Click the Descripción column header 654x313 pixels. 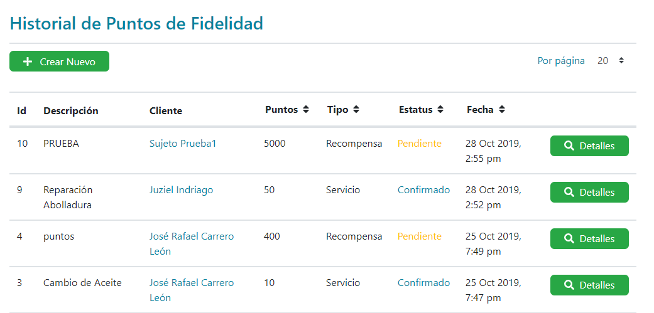tap(71, 110)
